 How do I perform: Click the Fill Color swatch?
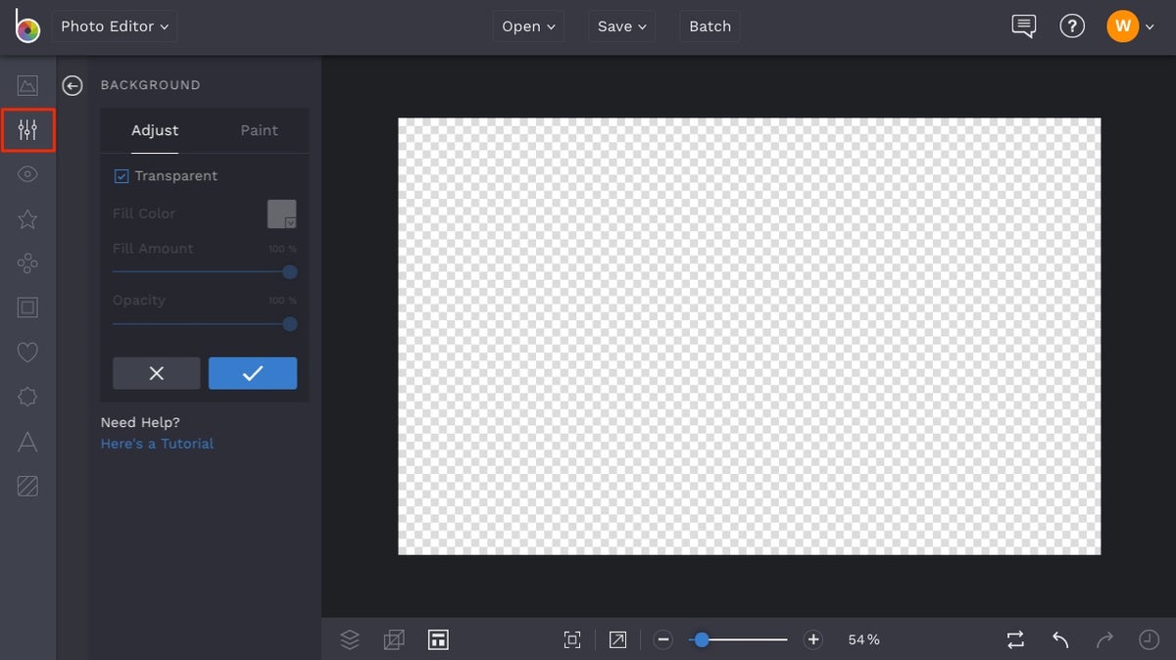(x=281, y=213)
